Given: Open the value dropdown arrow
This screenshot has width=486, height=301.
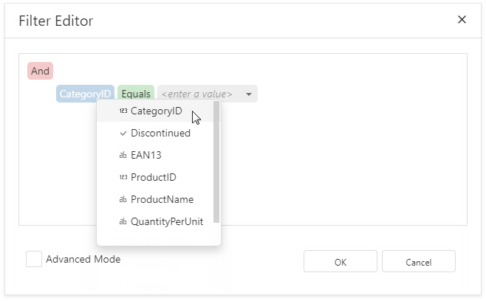Looking at the screenshot, I should click(x=250, y=94).
